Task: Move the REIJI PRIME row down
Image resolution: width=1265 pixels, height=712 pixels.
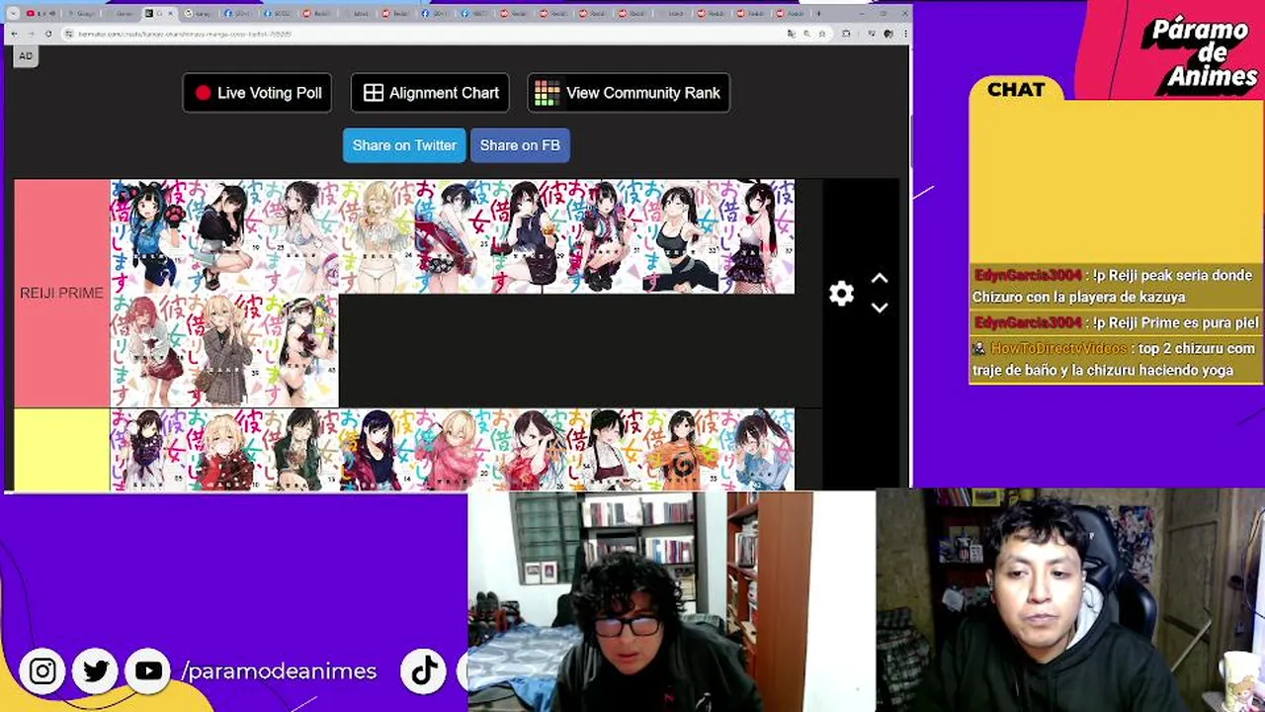Action: (x=880, y=308)
